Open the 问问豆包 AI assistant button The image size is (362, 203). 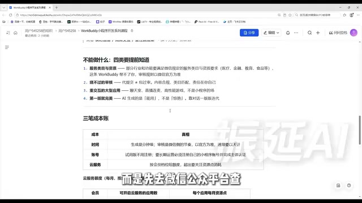[x=338, y=33]
